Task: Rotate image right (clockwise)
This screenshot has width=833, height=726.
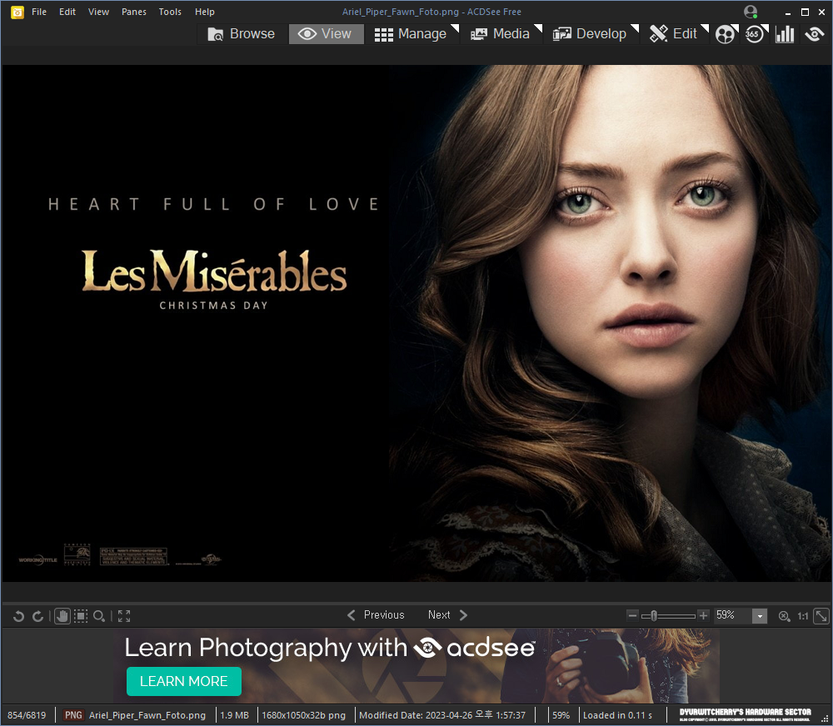Action: click(37, 616)
